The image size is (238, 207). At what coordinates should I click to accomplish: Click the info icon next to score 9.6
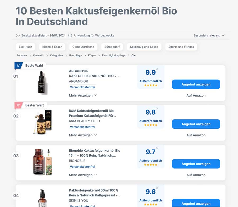point(157,188)
